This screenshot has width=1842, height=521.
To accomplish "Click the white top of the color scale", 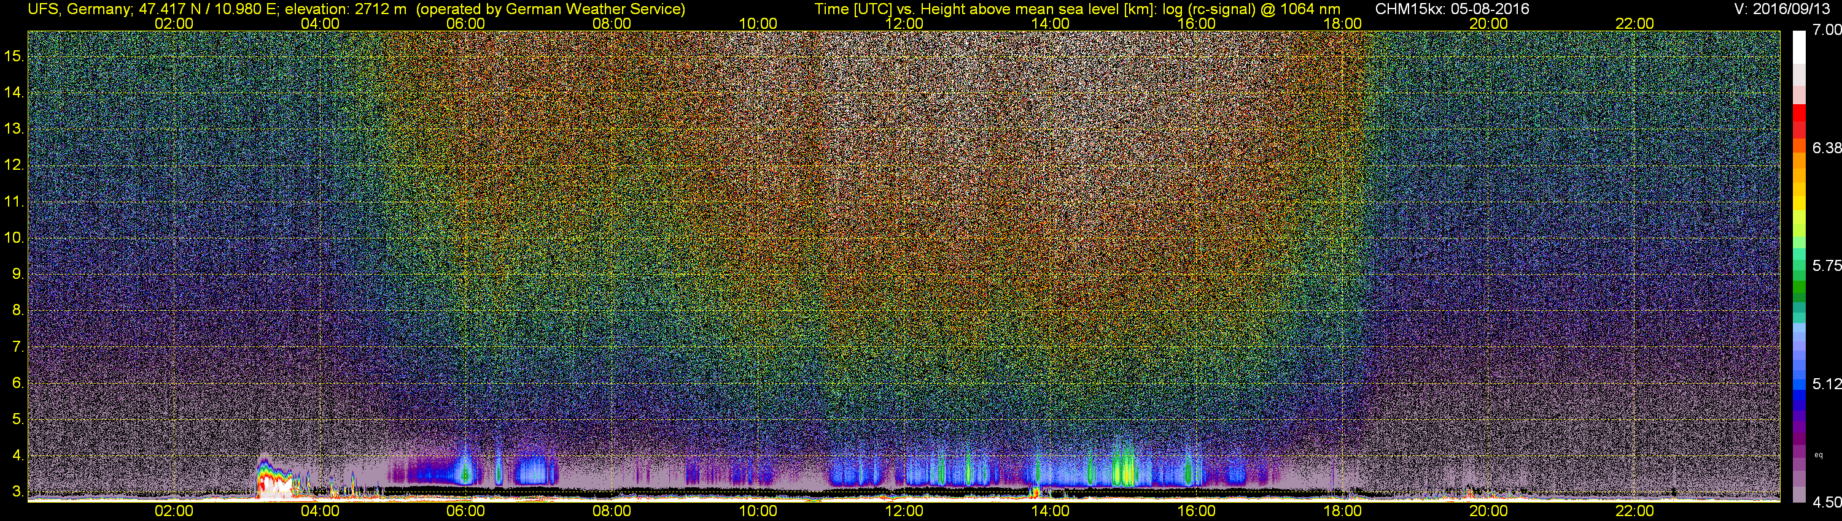I will 1799,48.
